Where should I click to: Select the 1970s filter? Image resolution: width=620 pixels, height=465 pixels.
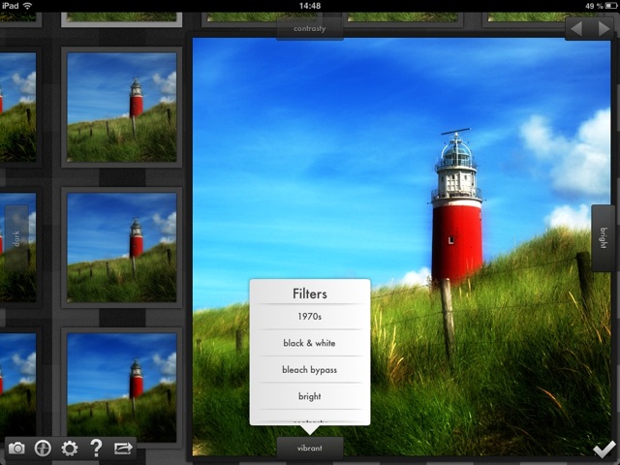pos(310,317)
